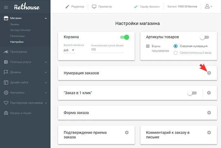Open the Приложения menu item

point(18,52)
